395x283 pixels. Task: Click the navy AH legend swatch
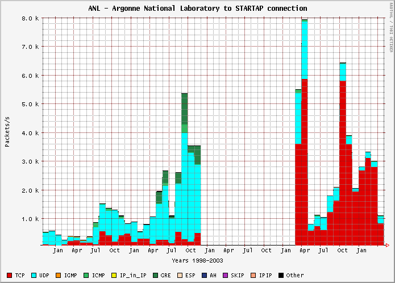pos(204,275)
